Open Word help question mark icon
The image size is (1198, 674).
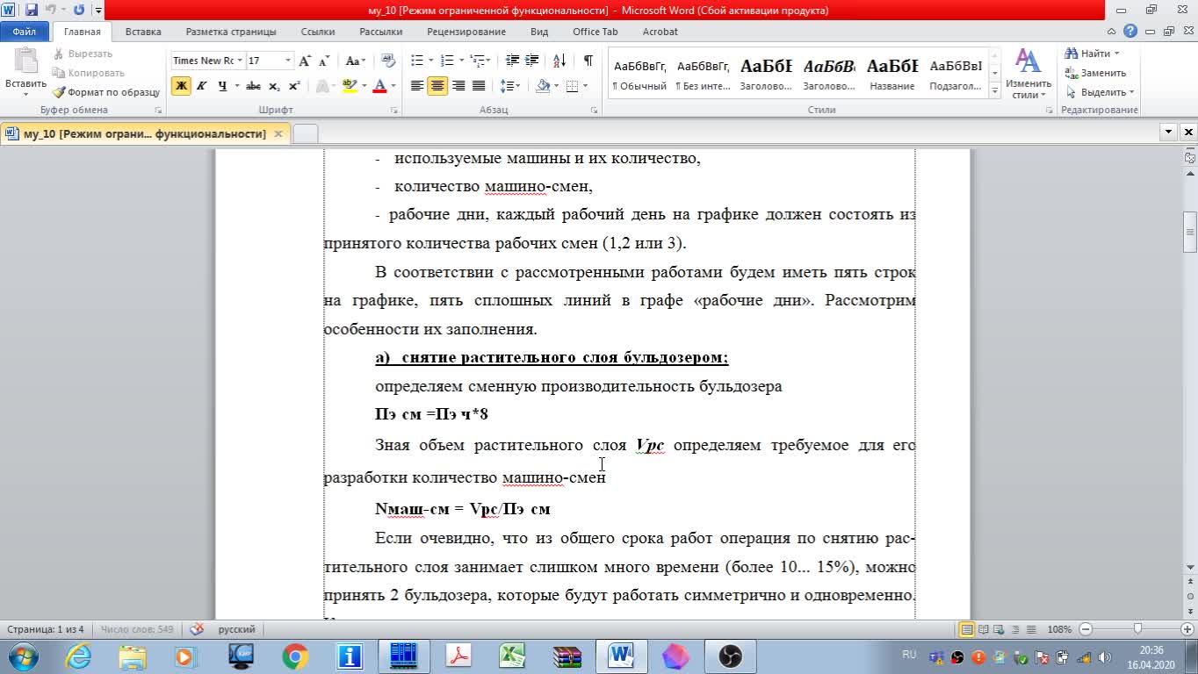coord(1131,32)
